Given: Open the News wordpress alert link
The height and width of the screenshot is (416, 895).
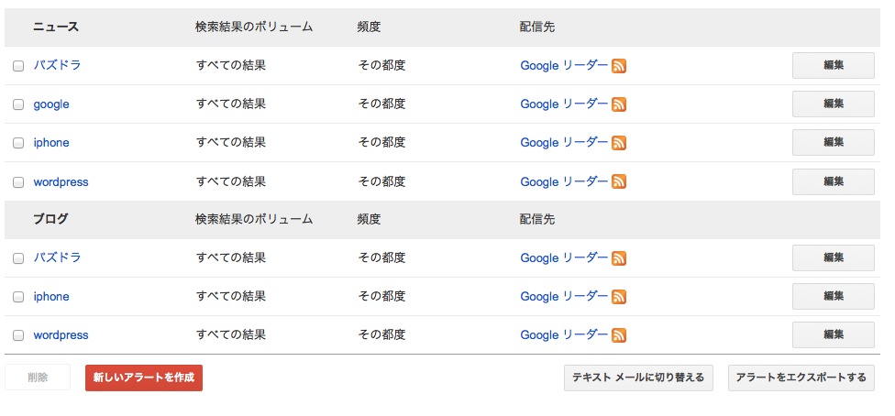Looking at the screenshot, I should click(x=61, y=182).
